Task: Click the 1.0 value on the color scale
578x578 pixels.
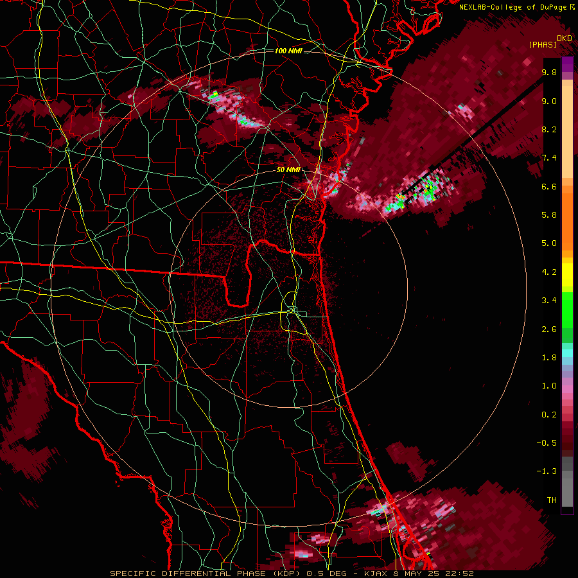Action: point(549,386)
